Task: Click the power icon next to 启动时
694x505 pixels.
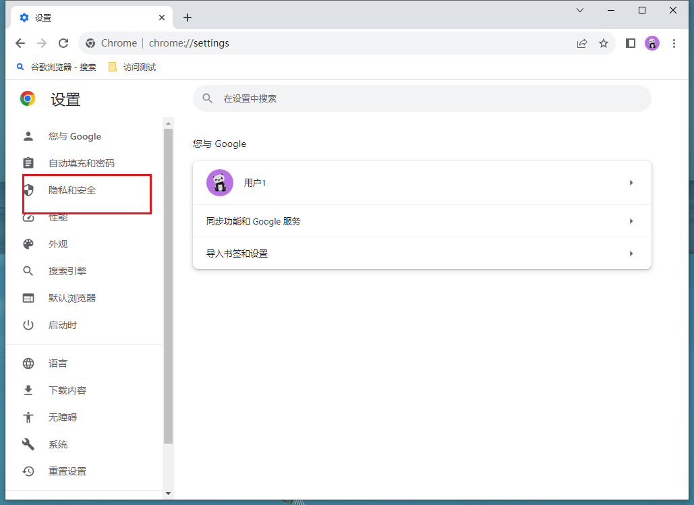Action: click(x=28, y=325)
